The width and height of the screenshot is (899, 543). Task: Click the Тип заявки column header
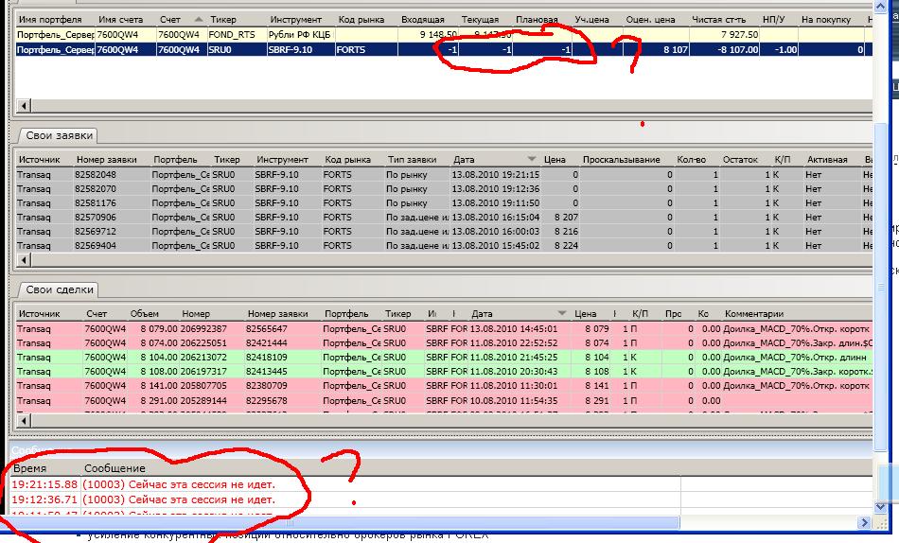pyautogui.click(x=412, y=160)
